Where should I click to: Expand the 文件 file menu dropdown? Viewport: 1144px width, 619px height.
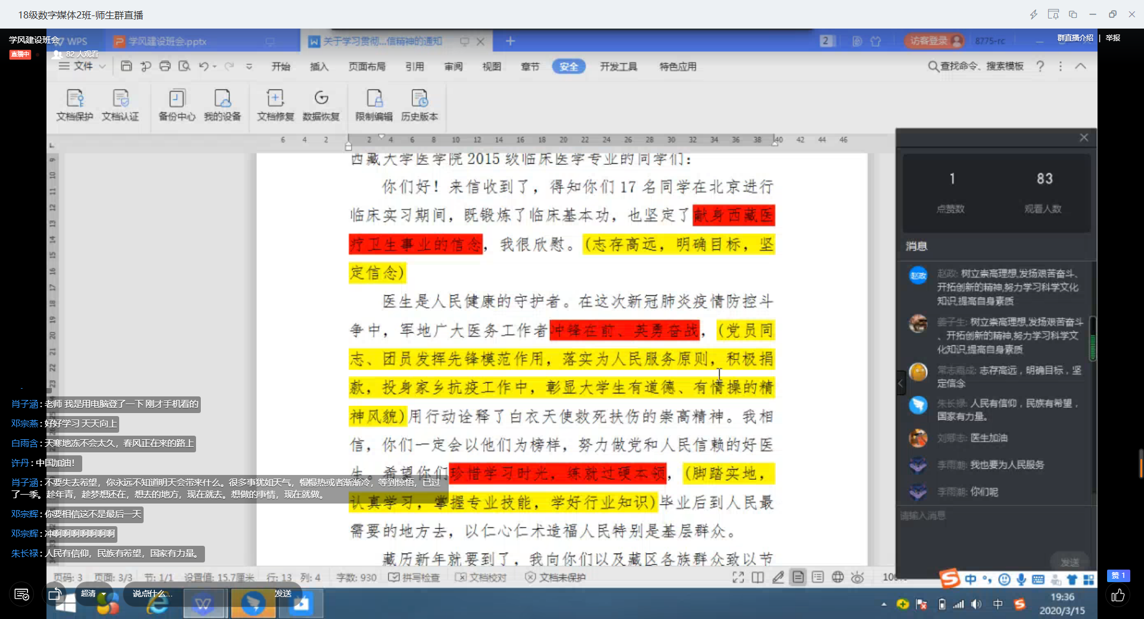pyautogui.click(x=83, y=66)
